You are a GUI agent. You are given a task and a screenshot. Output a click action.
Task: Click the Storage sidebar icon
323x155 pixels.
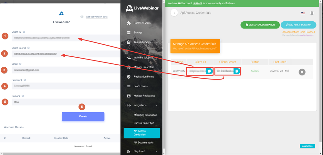(129, 33)
